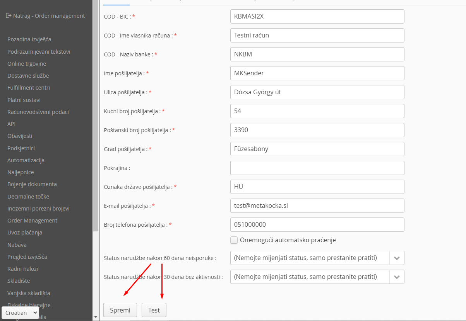Open Naljepnice in the sidebar

point(21,172)
